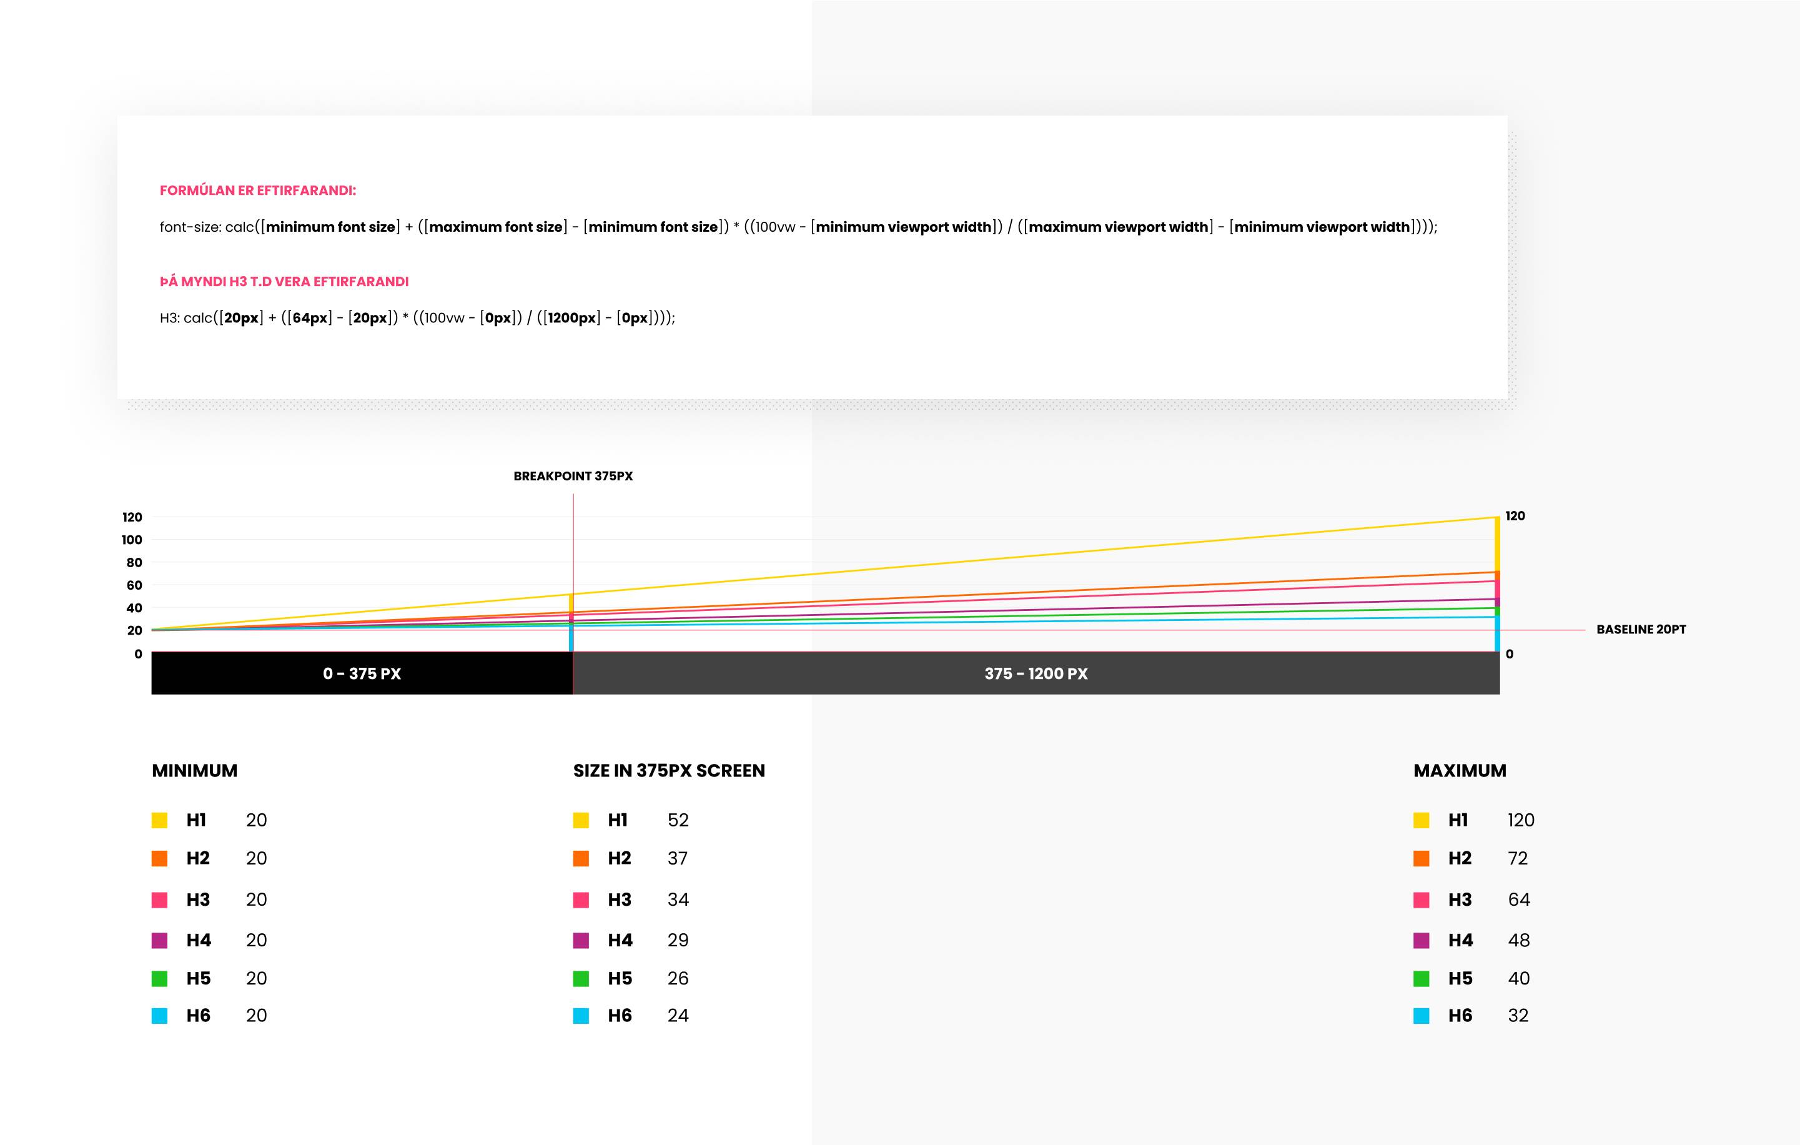Click the BASELINE 20PT label
Viewport: 1800px width, 1145px height.
pyautogui.click(x=1641, y=629)
